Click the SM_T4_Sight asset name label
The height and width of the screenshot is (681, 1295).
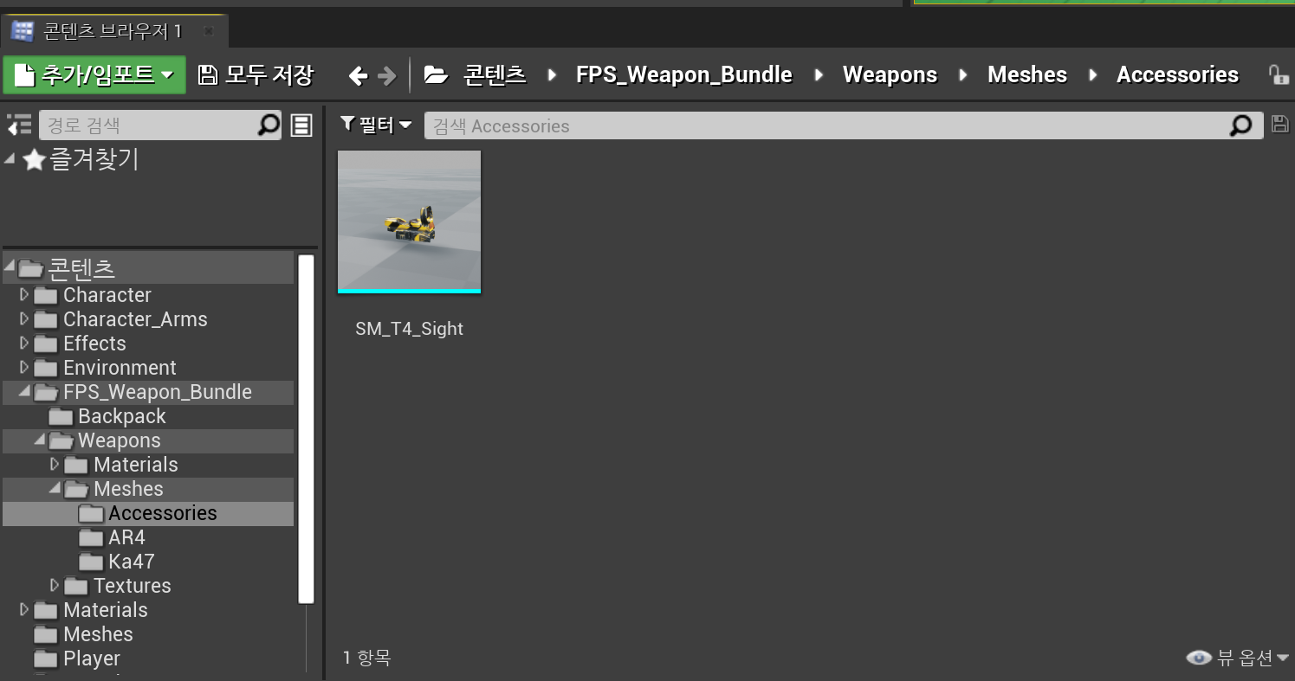[409, 329]
